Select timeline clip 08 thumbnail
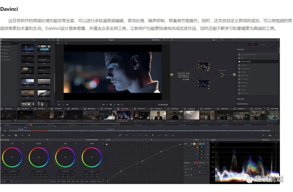 125,115
